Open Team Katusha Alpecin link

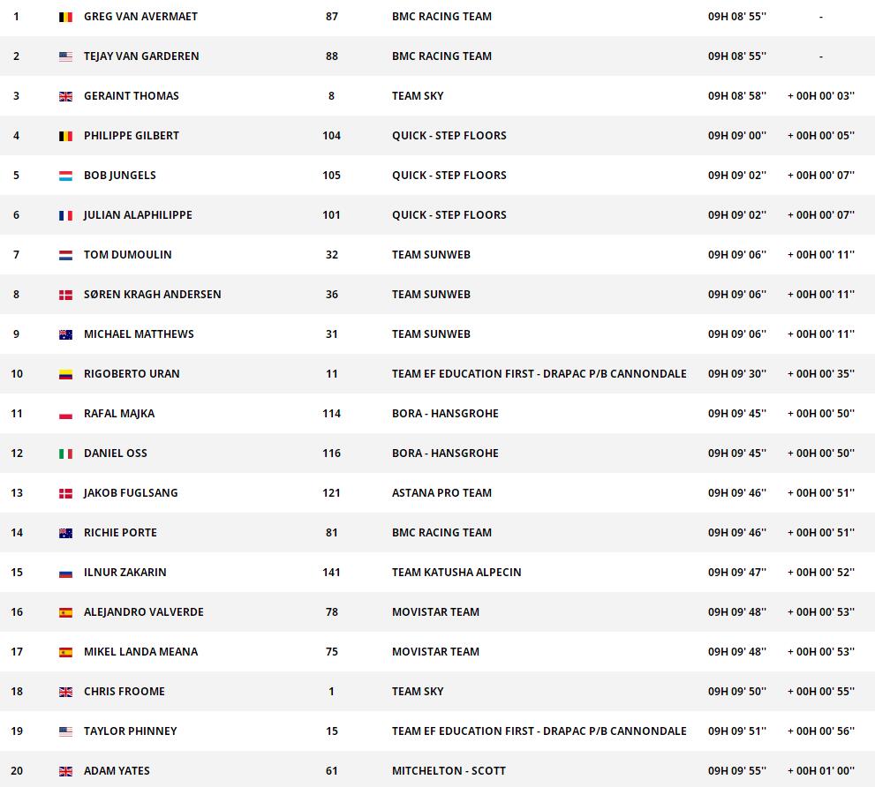tap(456, 573)
